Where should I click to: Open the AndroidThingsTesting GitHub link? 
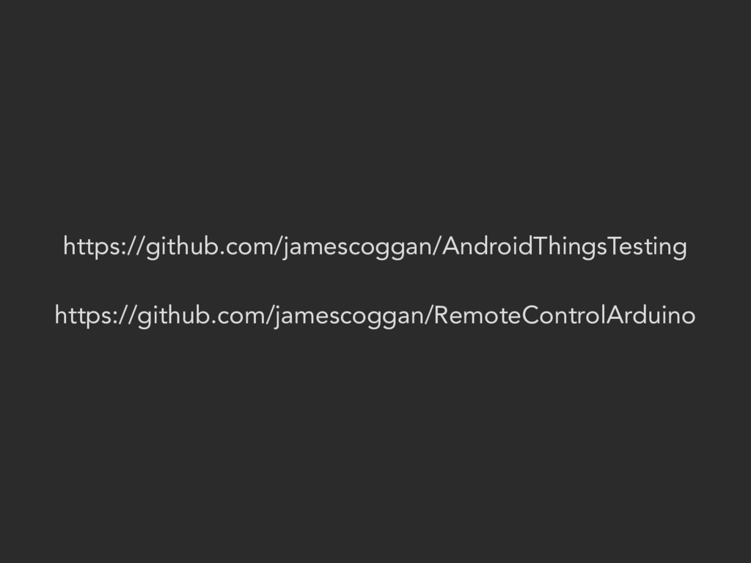375,247
